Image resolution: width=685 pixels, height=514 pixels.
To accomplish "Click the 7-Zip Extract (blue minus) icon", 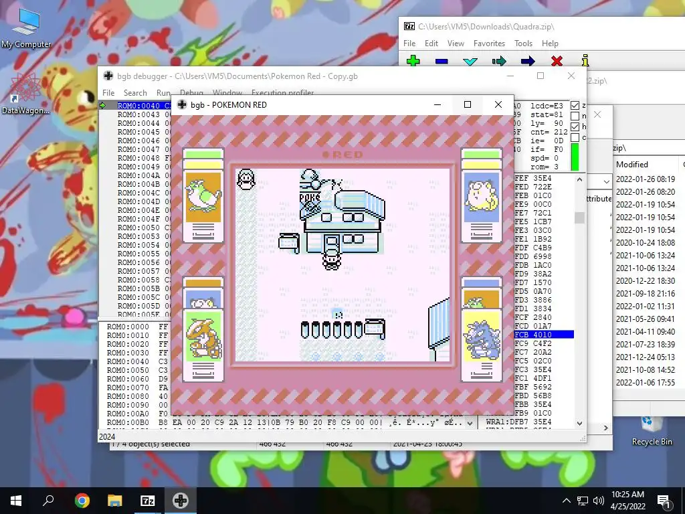I will point(442,61).
